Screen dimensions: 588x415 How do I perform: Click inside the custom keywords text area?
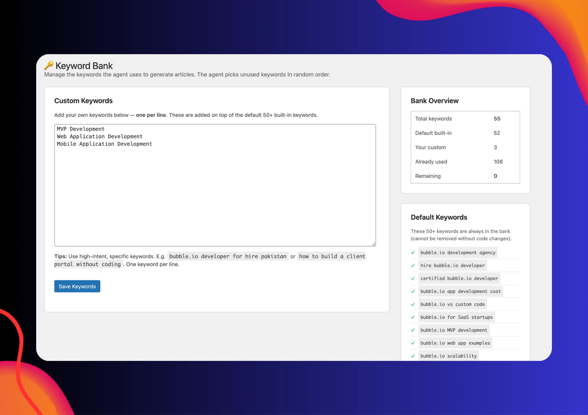click(x=215, y=196)
